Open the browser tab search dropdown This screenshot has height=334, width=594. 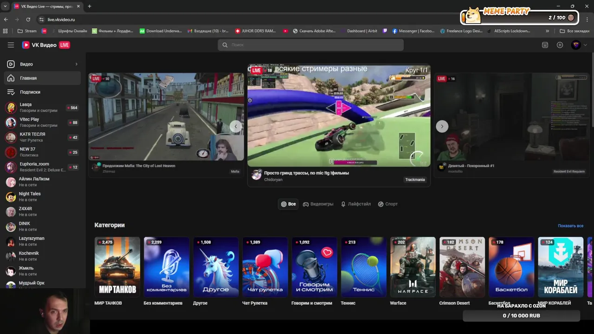coord(5,6)
